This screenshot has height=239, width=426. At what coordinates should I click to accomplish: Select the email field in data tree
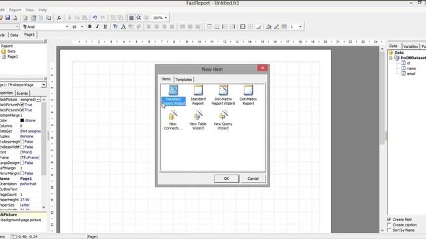pos(411,74)
